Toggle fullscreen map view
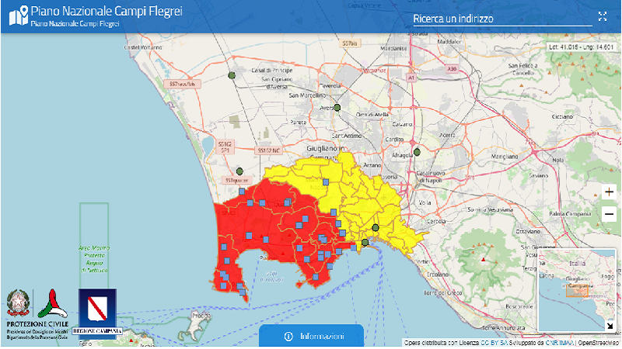 603,16
